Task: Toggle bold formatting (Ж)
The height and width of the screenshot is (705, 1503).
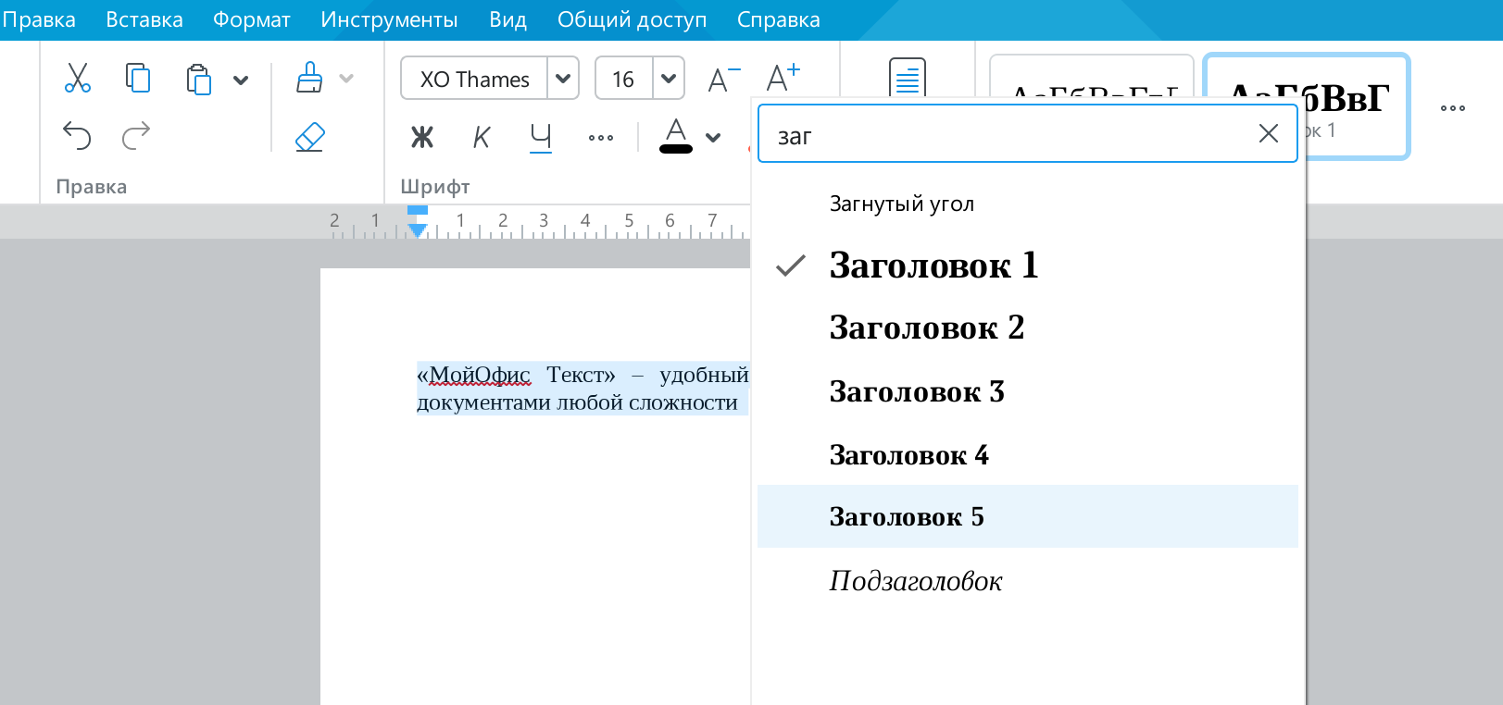Action: [422, 138]
